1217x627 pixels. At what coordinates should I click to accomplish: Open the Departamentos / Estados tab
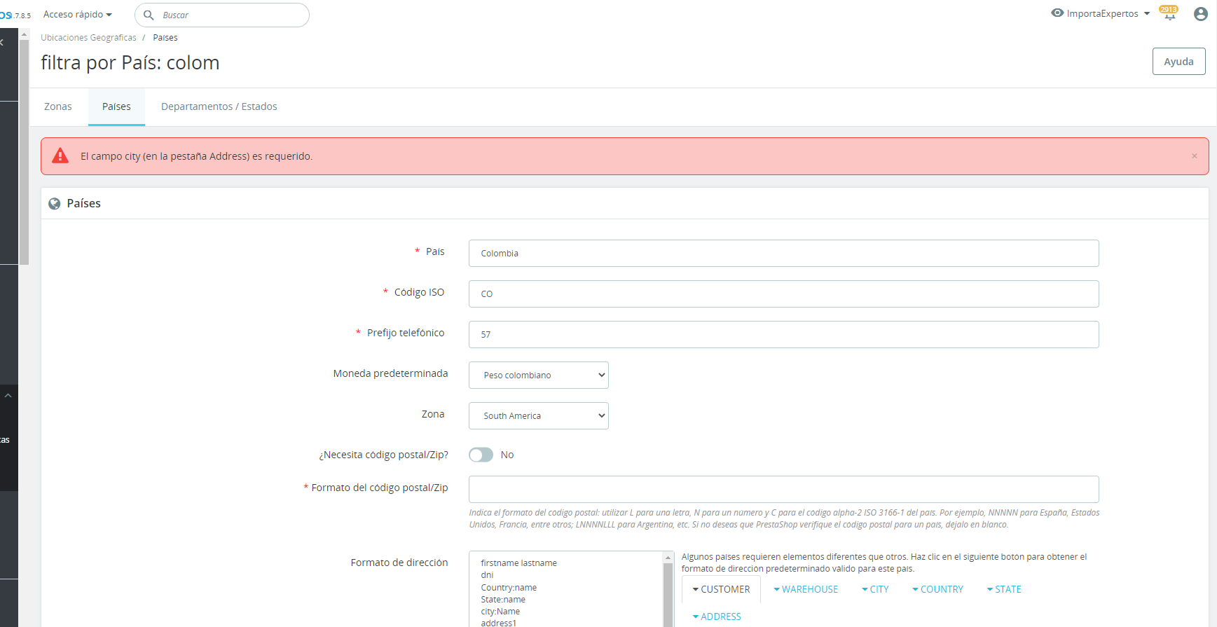(x=219, y=106)
